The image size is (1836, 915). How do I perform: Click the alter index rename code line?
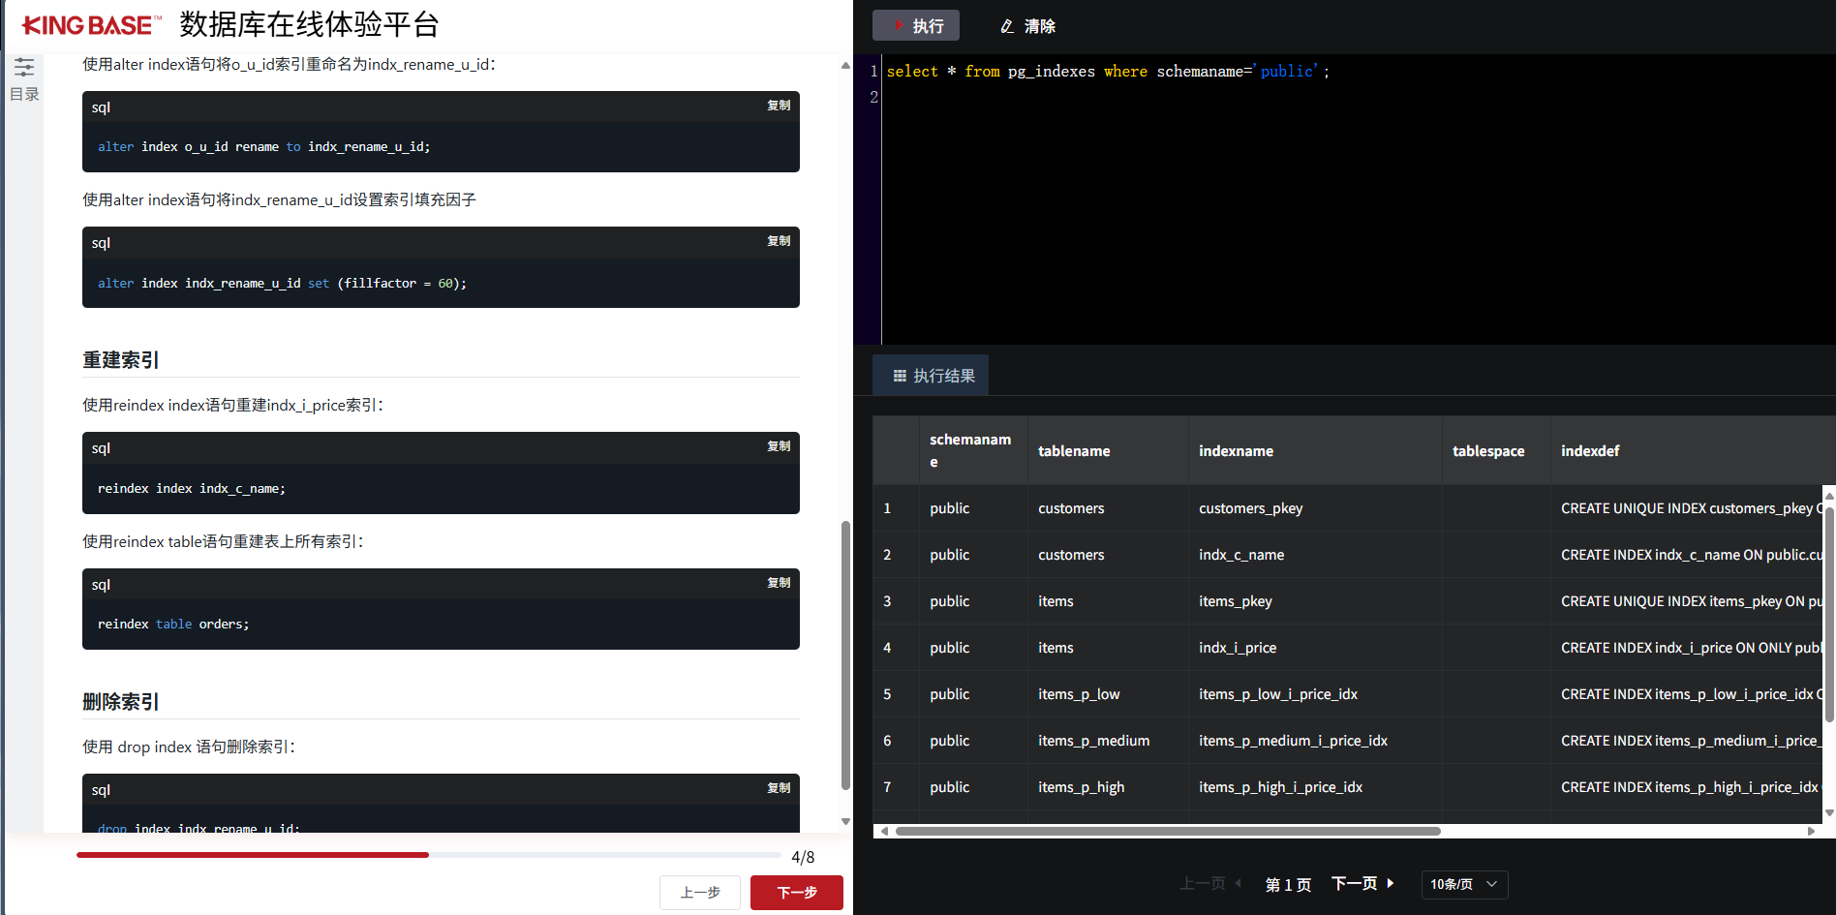point(264,147)
